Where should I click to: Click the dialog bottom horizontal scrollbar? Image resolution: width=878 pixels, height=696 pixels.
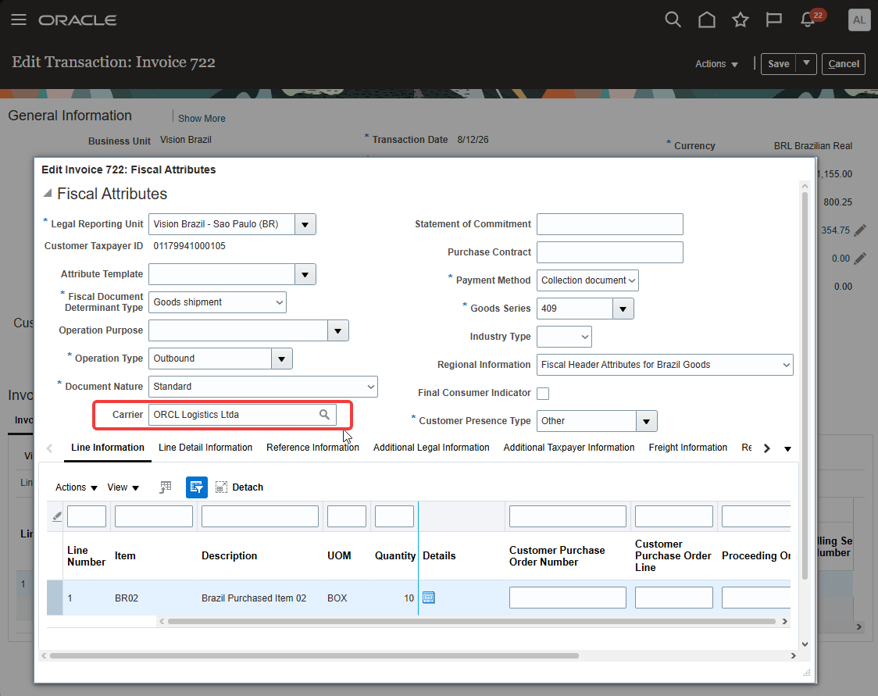314,655
